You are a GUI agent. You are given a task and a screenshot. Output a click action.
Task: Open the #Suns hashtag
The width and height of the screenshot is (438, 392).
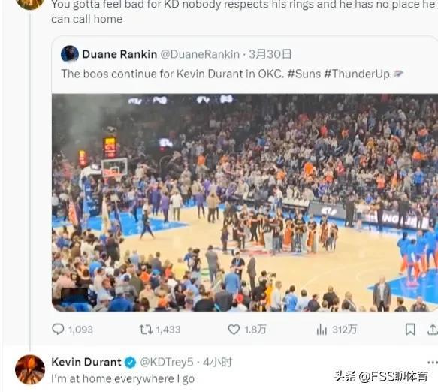click(304, 74)
